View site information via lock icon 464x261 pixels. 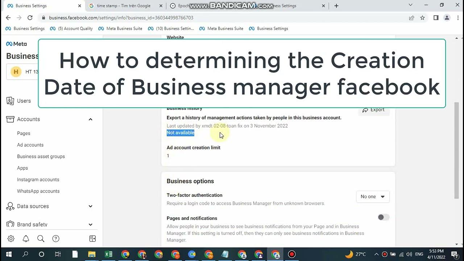(x=43, y=18)
